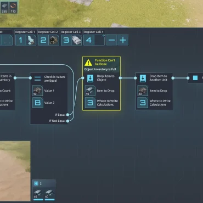
Task: Click the ring resource showing 113
Action: coord(13,8)
